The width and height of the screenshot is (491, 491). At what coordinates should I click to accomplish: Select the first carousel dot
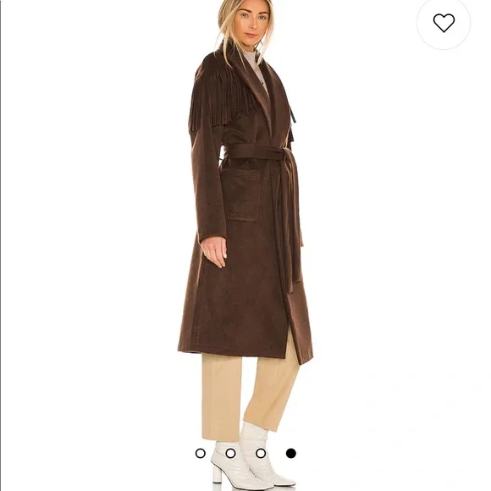click(x=200, y=453)
